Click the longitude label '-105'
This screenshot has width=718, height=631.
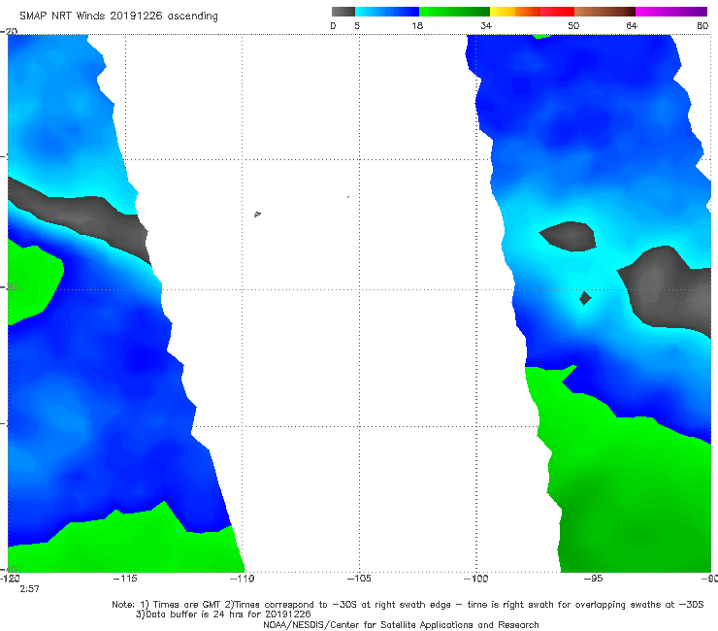pos(359,579)
